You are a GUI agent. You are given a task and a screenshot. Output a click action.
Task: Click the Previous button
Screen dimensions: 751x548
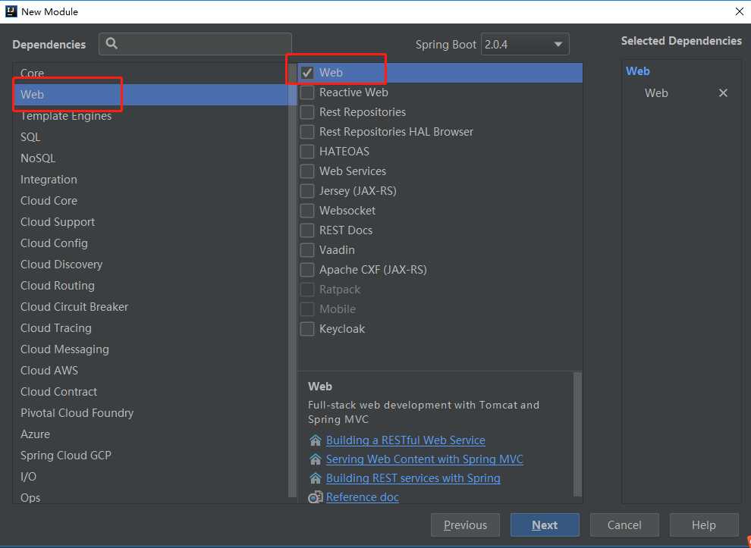[x=465, y=525]
